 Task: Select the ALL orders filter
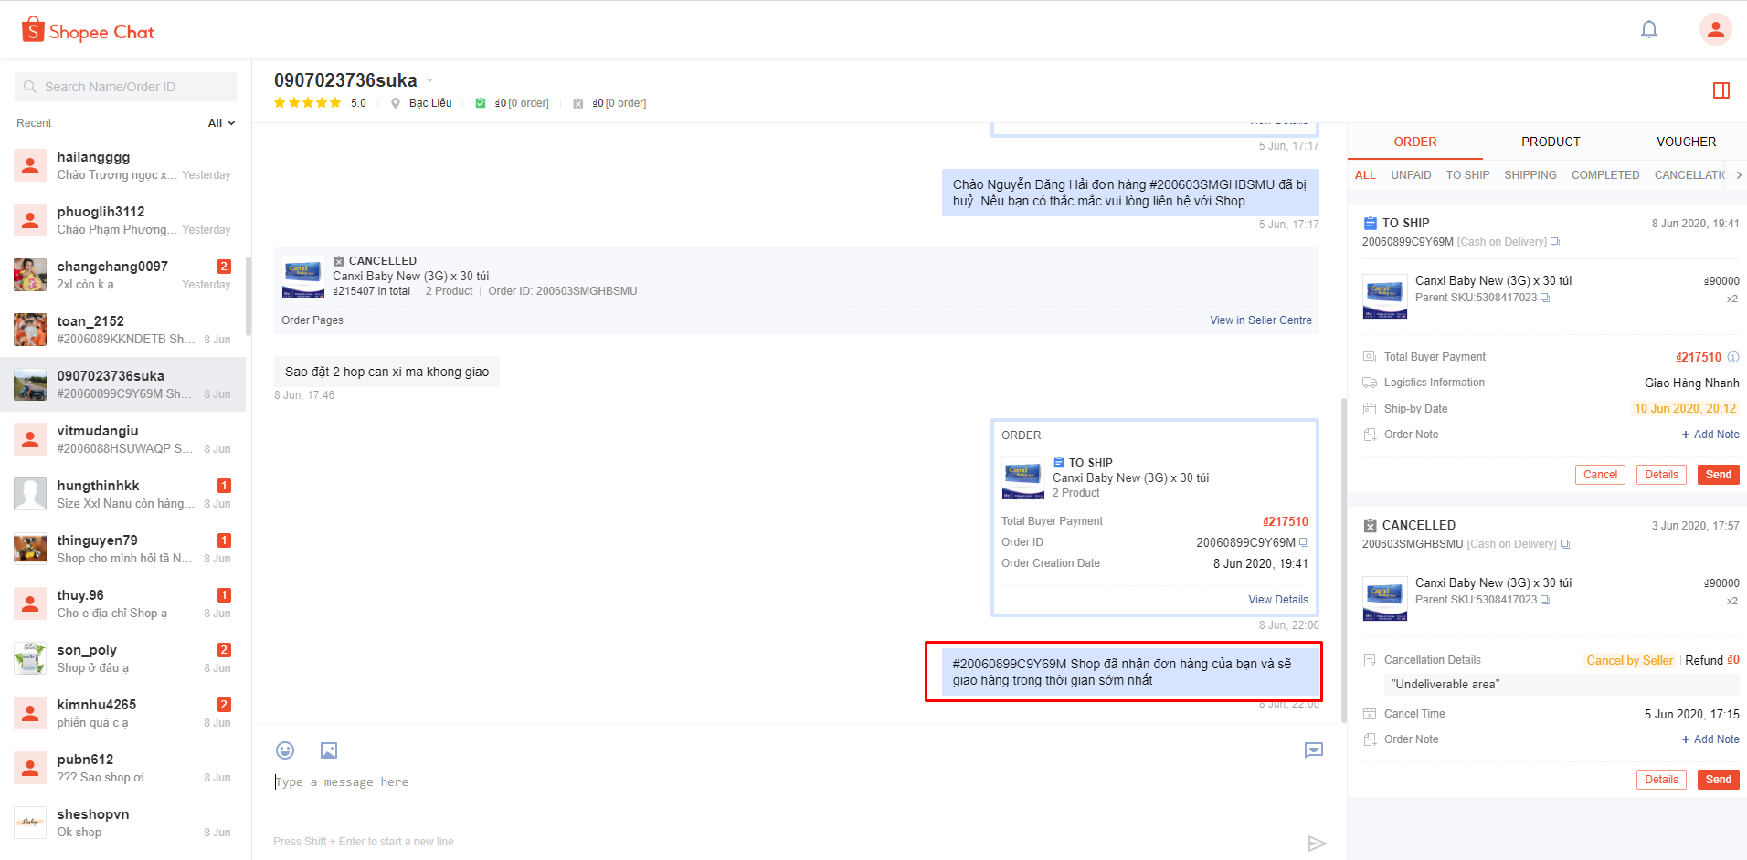(1365, 175)
